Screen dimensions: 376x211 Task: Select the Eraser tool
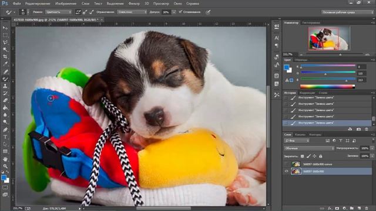5,100
